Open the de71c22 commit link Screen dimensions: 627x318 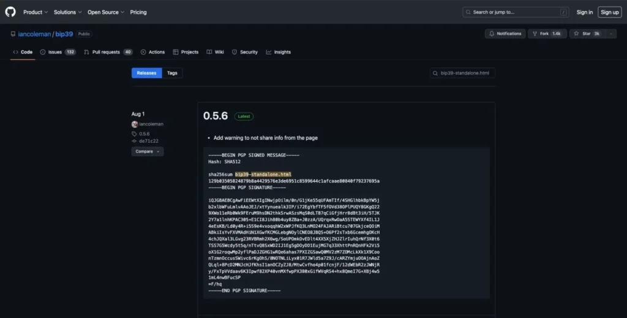click(x=149, y=141)
